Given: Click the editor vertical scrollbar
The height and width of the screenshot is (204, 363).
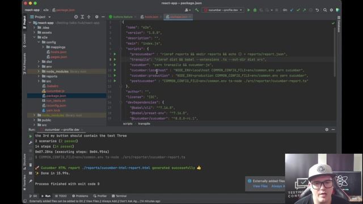Looking at the screenshot, I should [335, 53].
